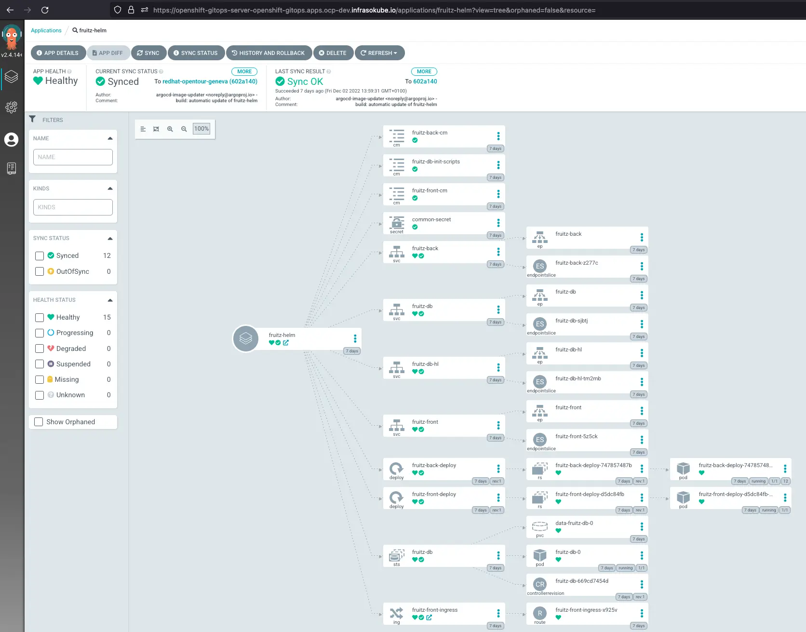This screenshot has height=632, width=806.
Task: Open the settings gears icon in sidebar
Action: click(11, 107)
